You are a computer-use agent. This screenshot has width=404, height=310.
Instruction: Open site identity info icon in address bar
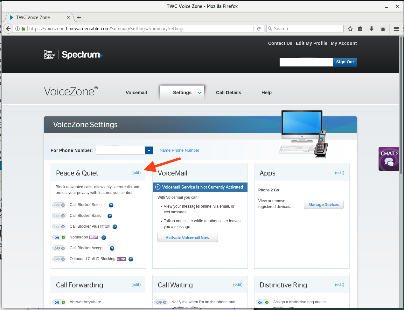tap(17, 29)
